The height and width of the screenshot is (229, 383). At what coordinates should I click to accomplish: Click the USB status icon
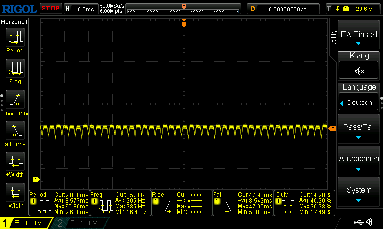(359, 222)
